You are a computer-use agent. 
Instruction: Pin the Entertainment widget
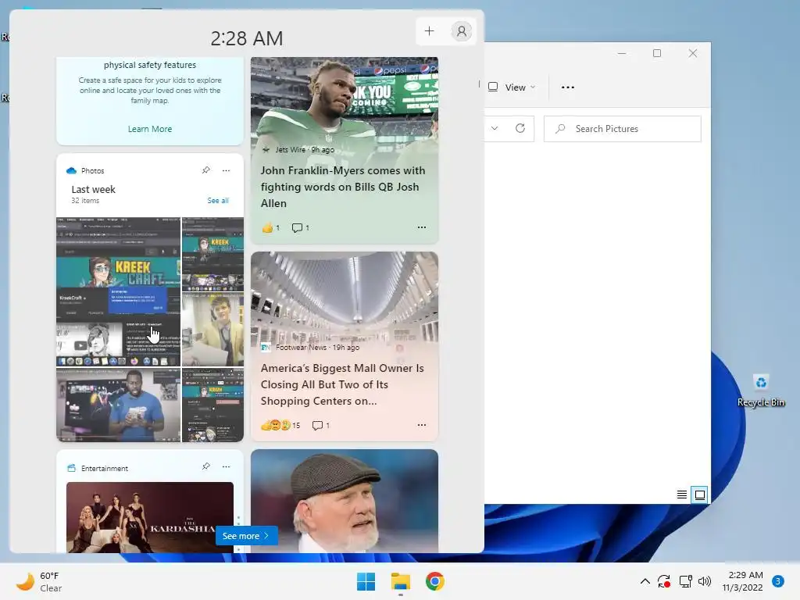[x=206, y=466]
